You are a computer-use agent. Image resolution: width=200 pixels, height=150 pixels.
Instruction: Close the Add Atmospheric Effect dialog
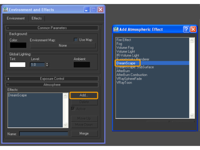coord(193,29)
